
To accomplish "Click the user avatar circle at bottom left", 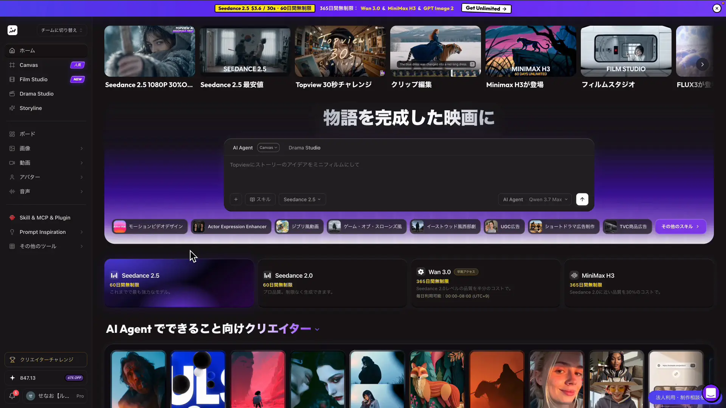I will 31,396.
